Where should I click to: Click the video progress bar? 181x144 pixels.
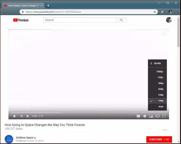(x=89, y=113)
